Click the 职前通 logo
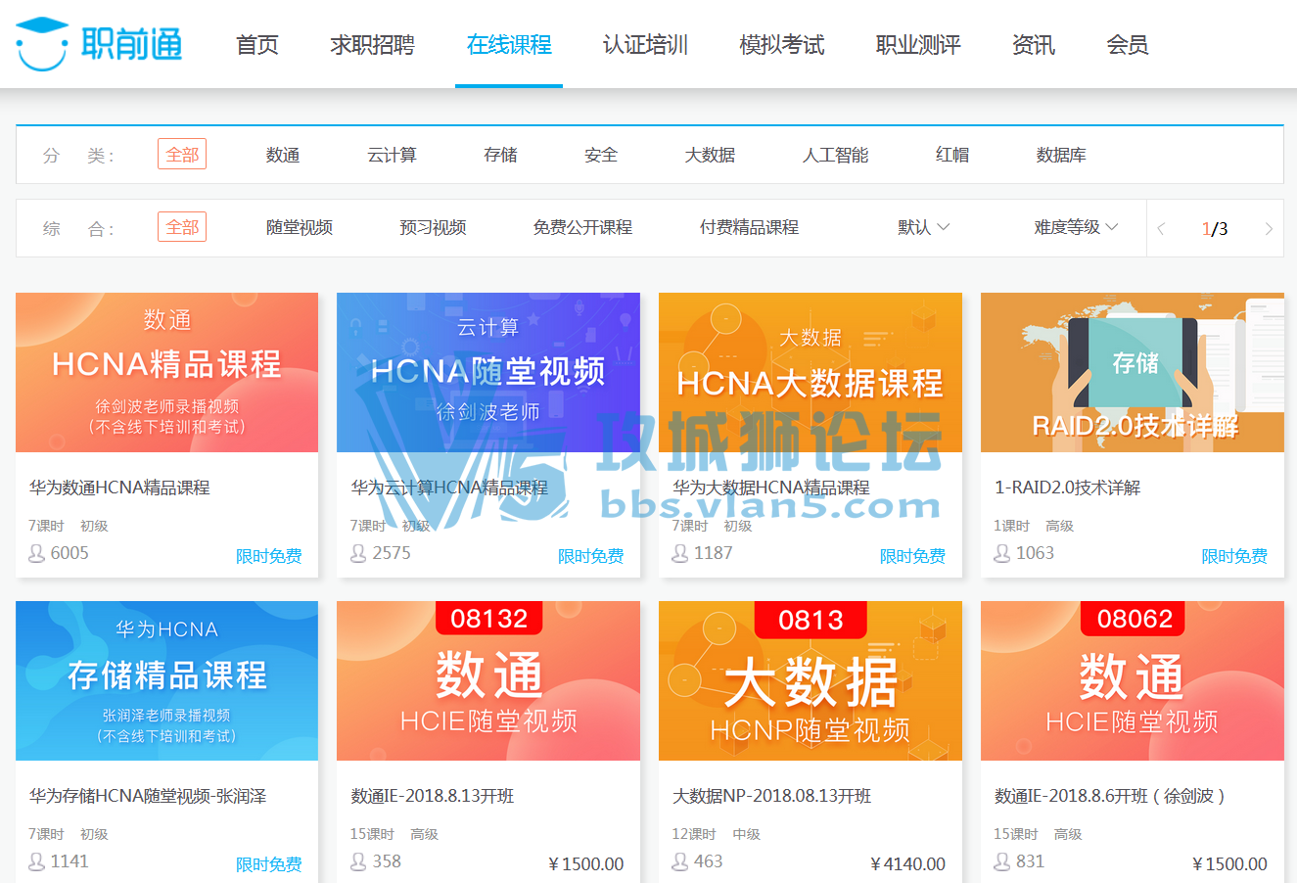The image size is (1297, 883). (99, 44)
